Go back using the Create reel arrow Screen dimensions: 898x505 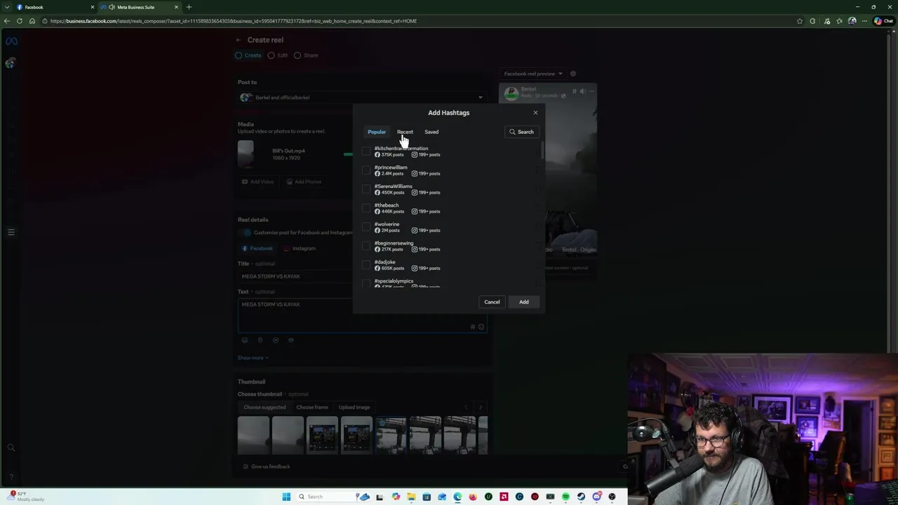(x=239, y=40)
